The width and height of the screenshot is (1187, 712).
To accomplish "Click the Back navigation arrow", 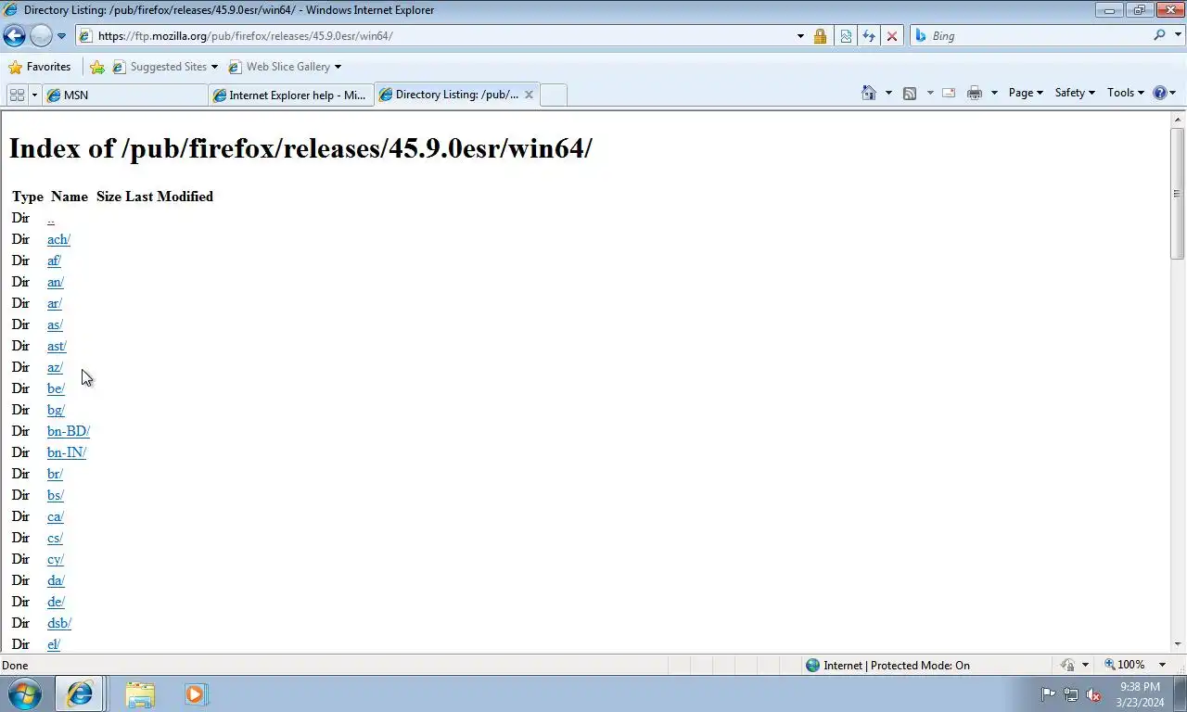I will 14,36.
